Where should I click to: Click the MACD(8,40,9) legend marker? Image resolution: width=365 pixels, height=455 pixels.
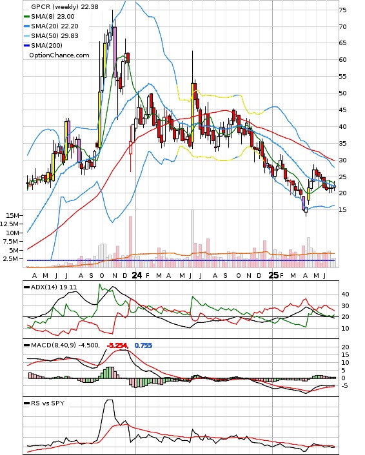coord(26,345)
